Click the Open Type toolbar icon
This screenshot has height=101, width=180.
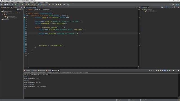32,5
